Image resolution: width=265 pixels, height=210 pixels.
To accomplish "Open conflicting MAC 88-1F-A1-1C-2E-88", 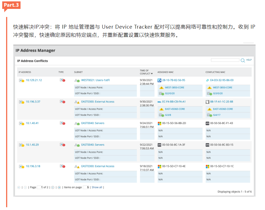I will coord(221,102).
